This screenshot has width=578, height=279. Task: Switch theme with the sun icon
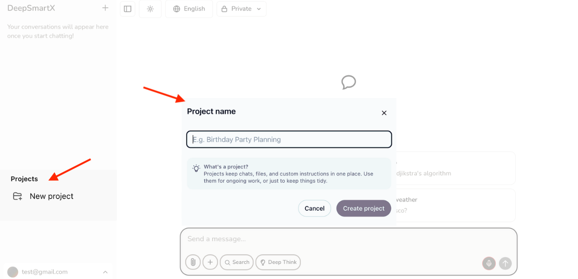coord(150,9)
